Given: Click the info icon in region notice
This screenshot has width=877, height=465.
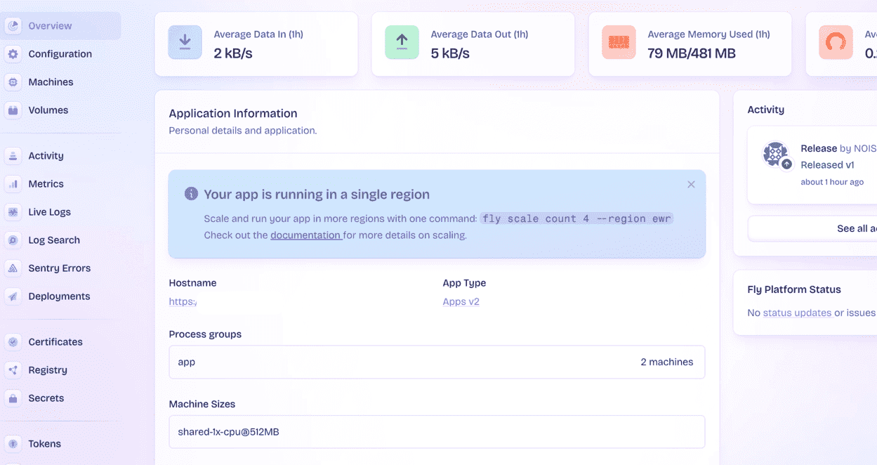Looking at the screenshot, I should [191, 194].
